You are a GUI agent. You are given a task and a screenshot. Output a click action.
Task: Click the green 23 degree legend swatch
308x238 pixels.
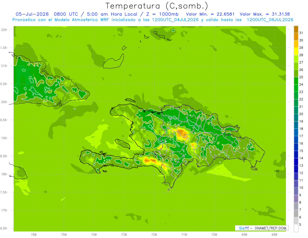pos(296,88)
